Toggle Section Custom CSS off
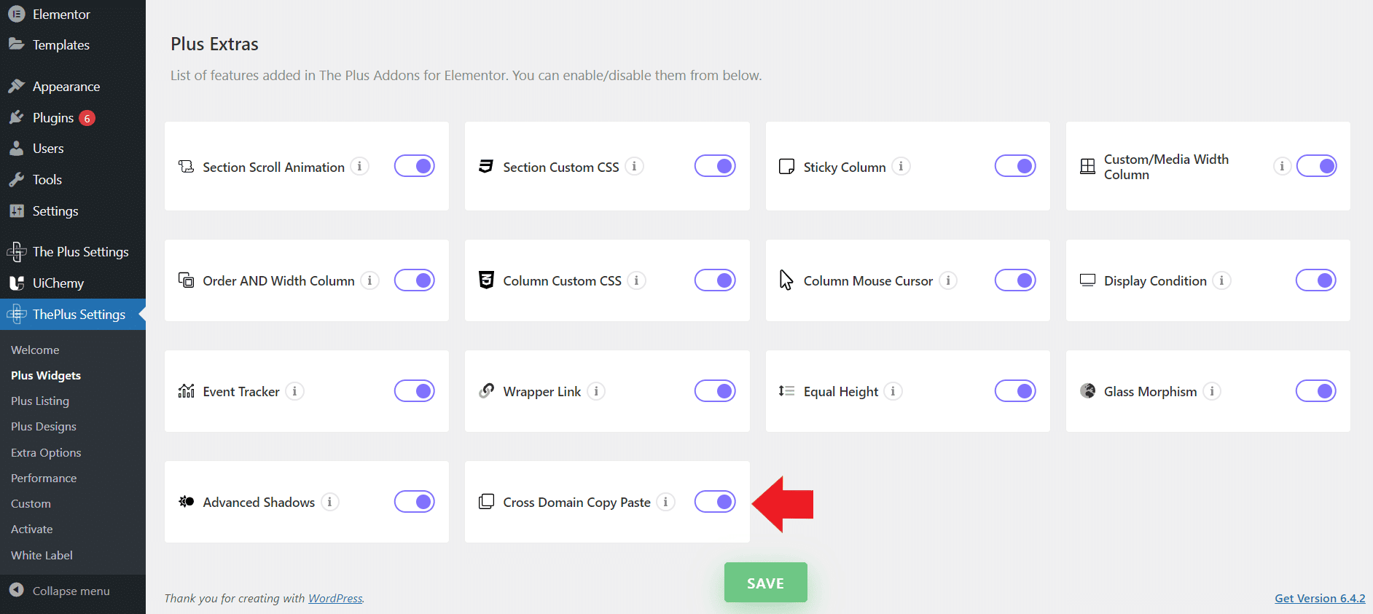 click(x=715, y=166)
